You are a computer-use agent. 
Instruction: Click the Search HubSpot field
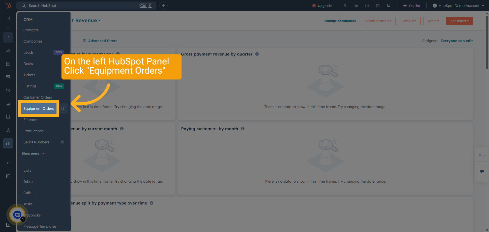click(86, 6)
